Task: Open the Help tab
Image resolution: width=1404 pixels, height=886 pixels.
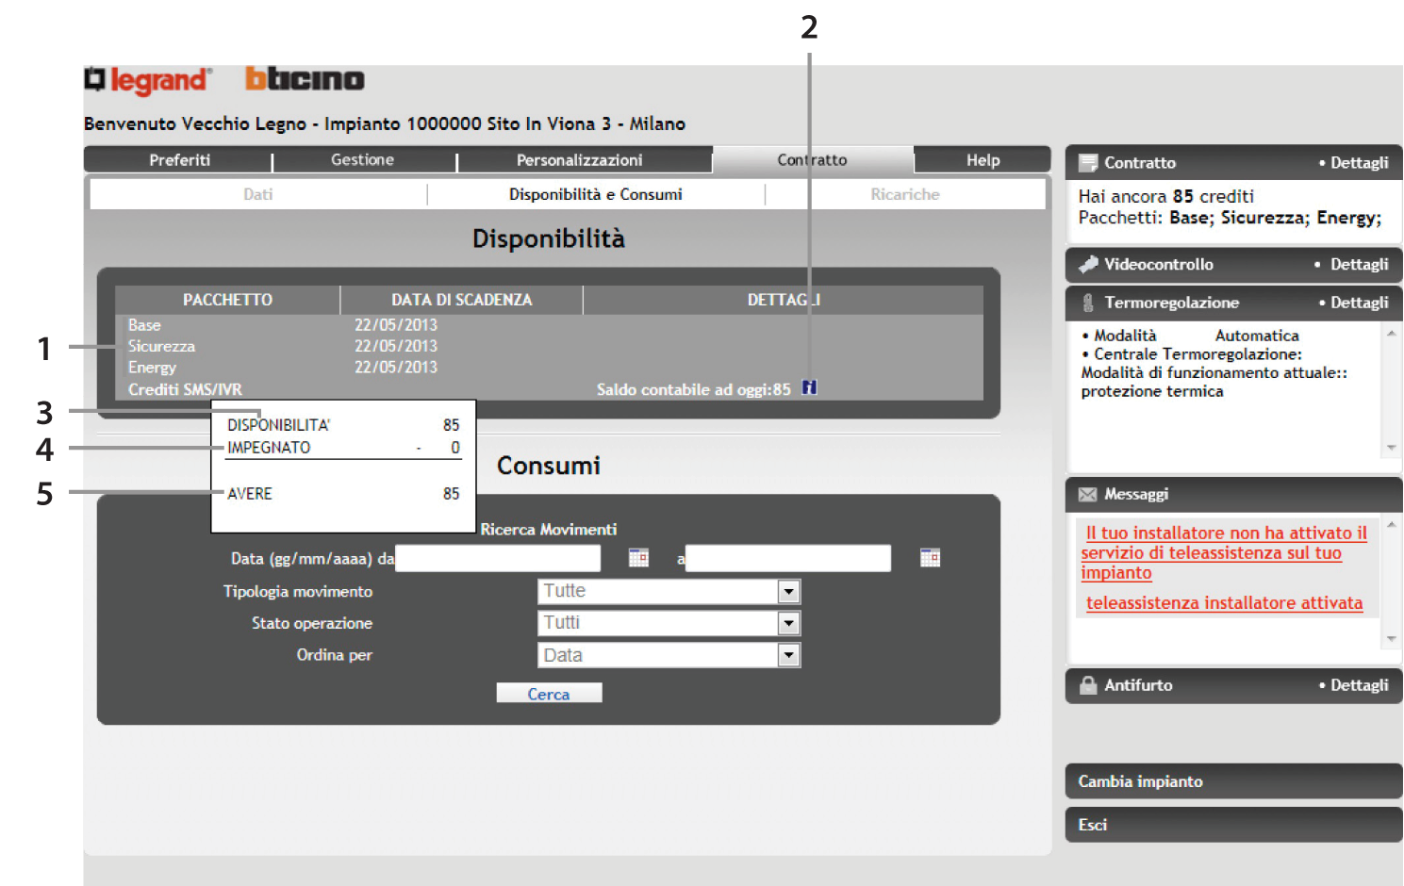Action: pyautogui.click(x=983, y=160)
